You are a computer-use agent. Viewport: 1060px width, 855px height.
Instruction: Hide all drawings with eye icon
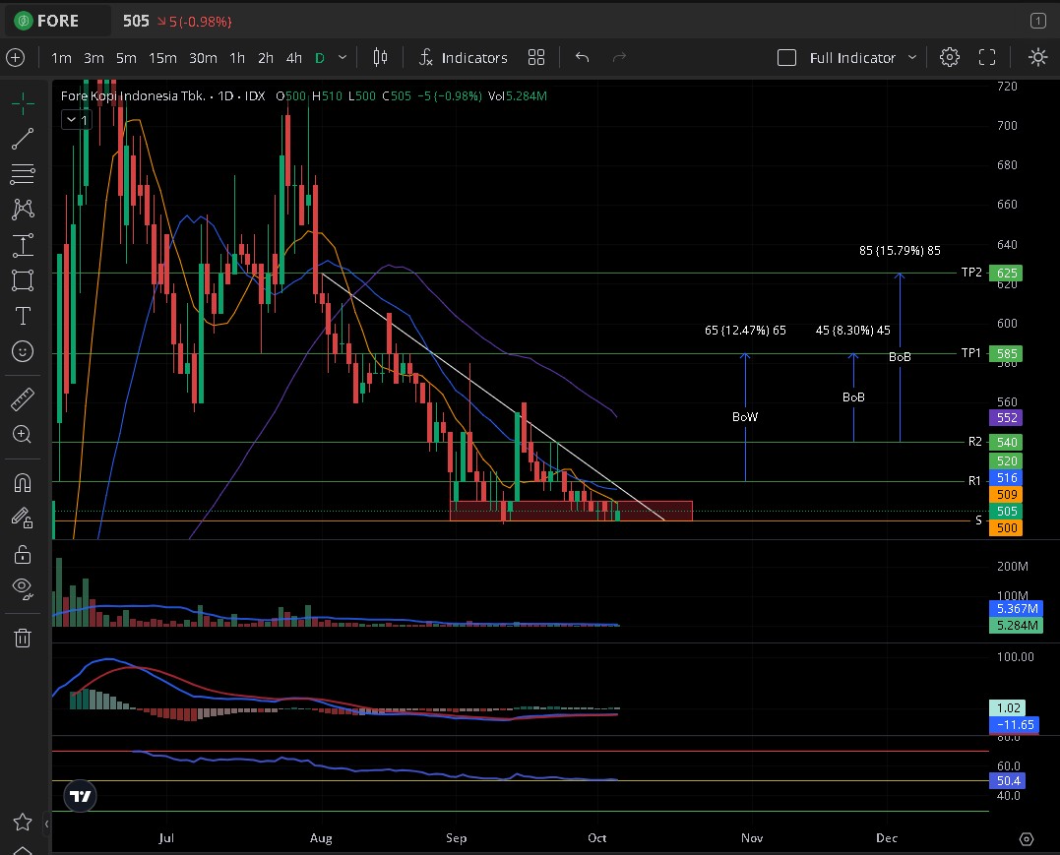[x=23, y=589]
